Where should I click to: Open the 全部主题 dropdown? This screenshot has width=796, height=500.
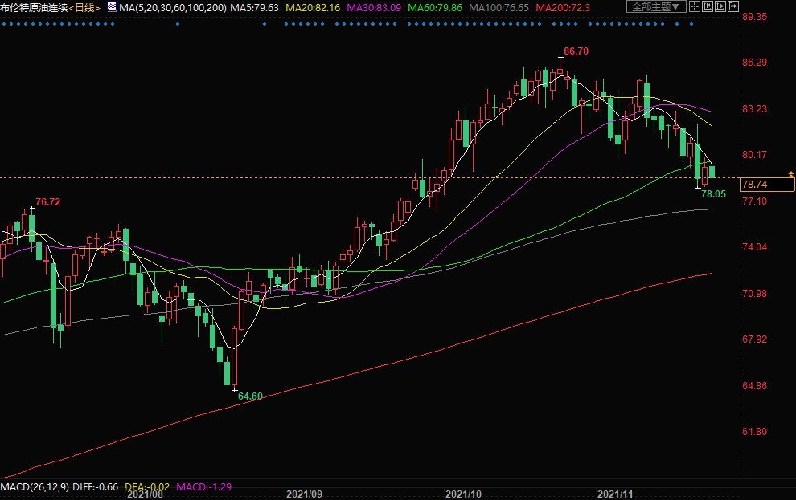click(x=656, y=7)
